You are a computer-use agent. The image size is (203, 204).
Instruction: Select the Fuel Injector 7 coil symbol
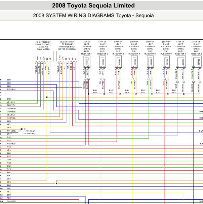coord(181,62)
